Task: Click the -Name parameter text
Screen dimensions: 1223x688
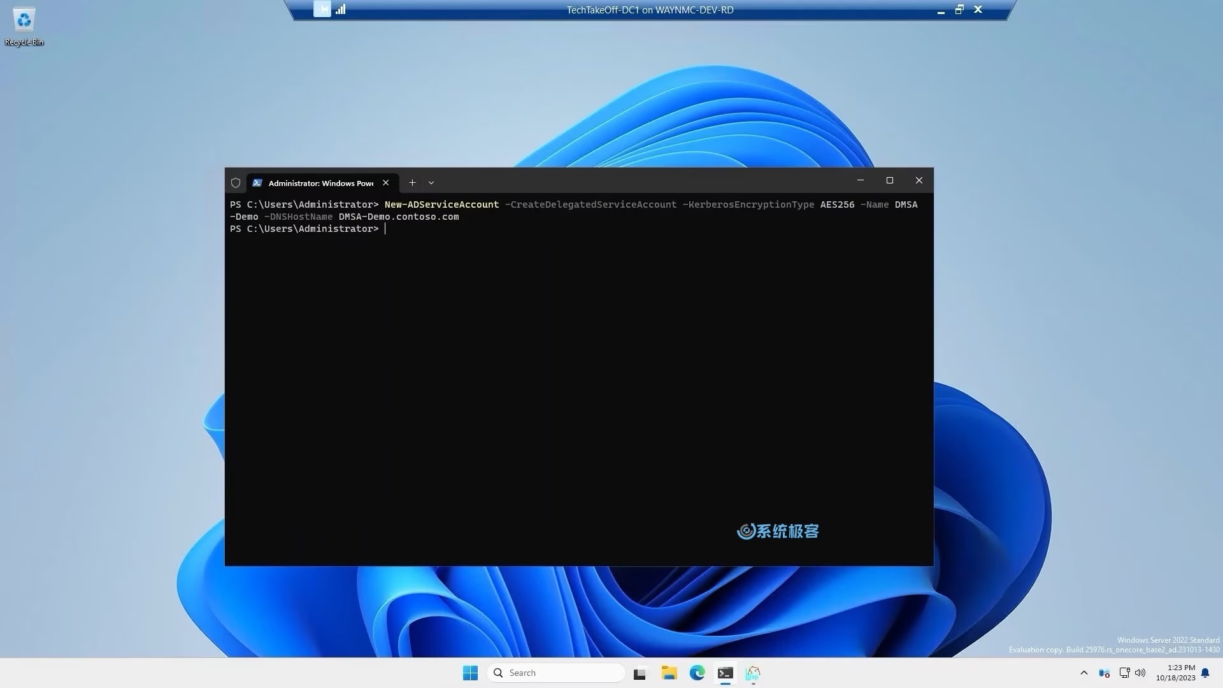Action: [x=875, y=204]
